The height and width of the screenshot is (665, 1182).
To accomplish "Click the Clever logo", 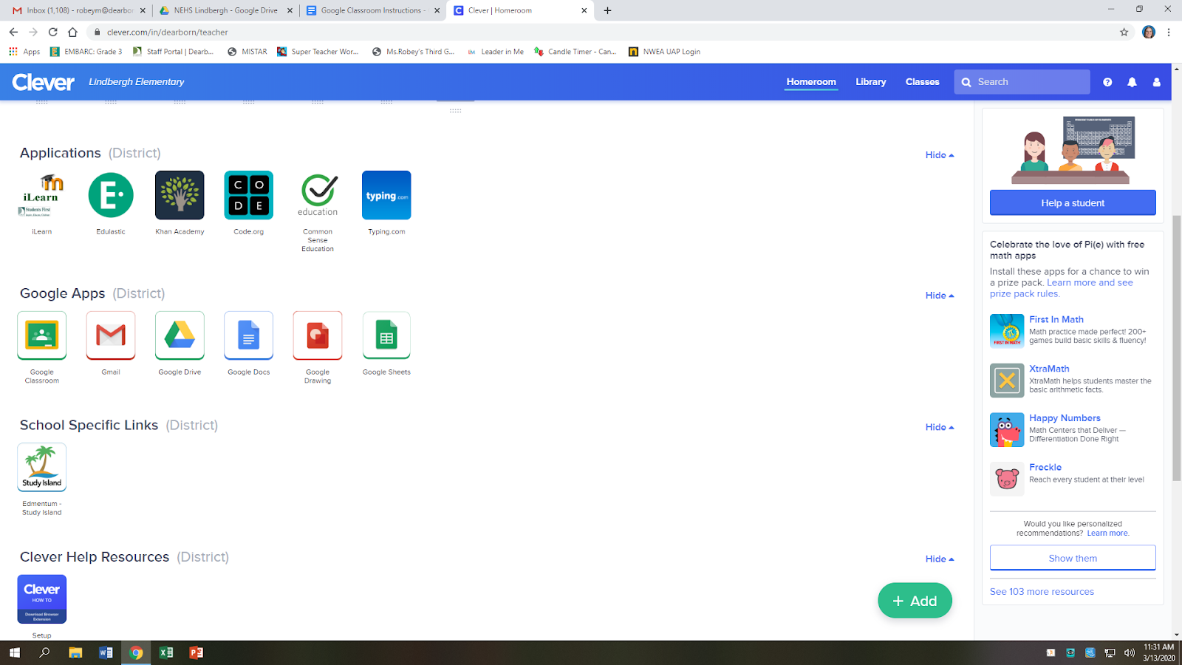I will pyautogui.click(x=43, y=82).
